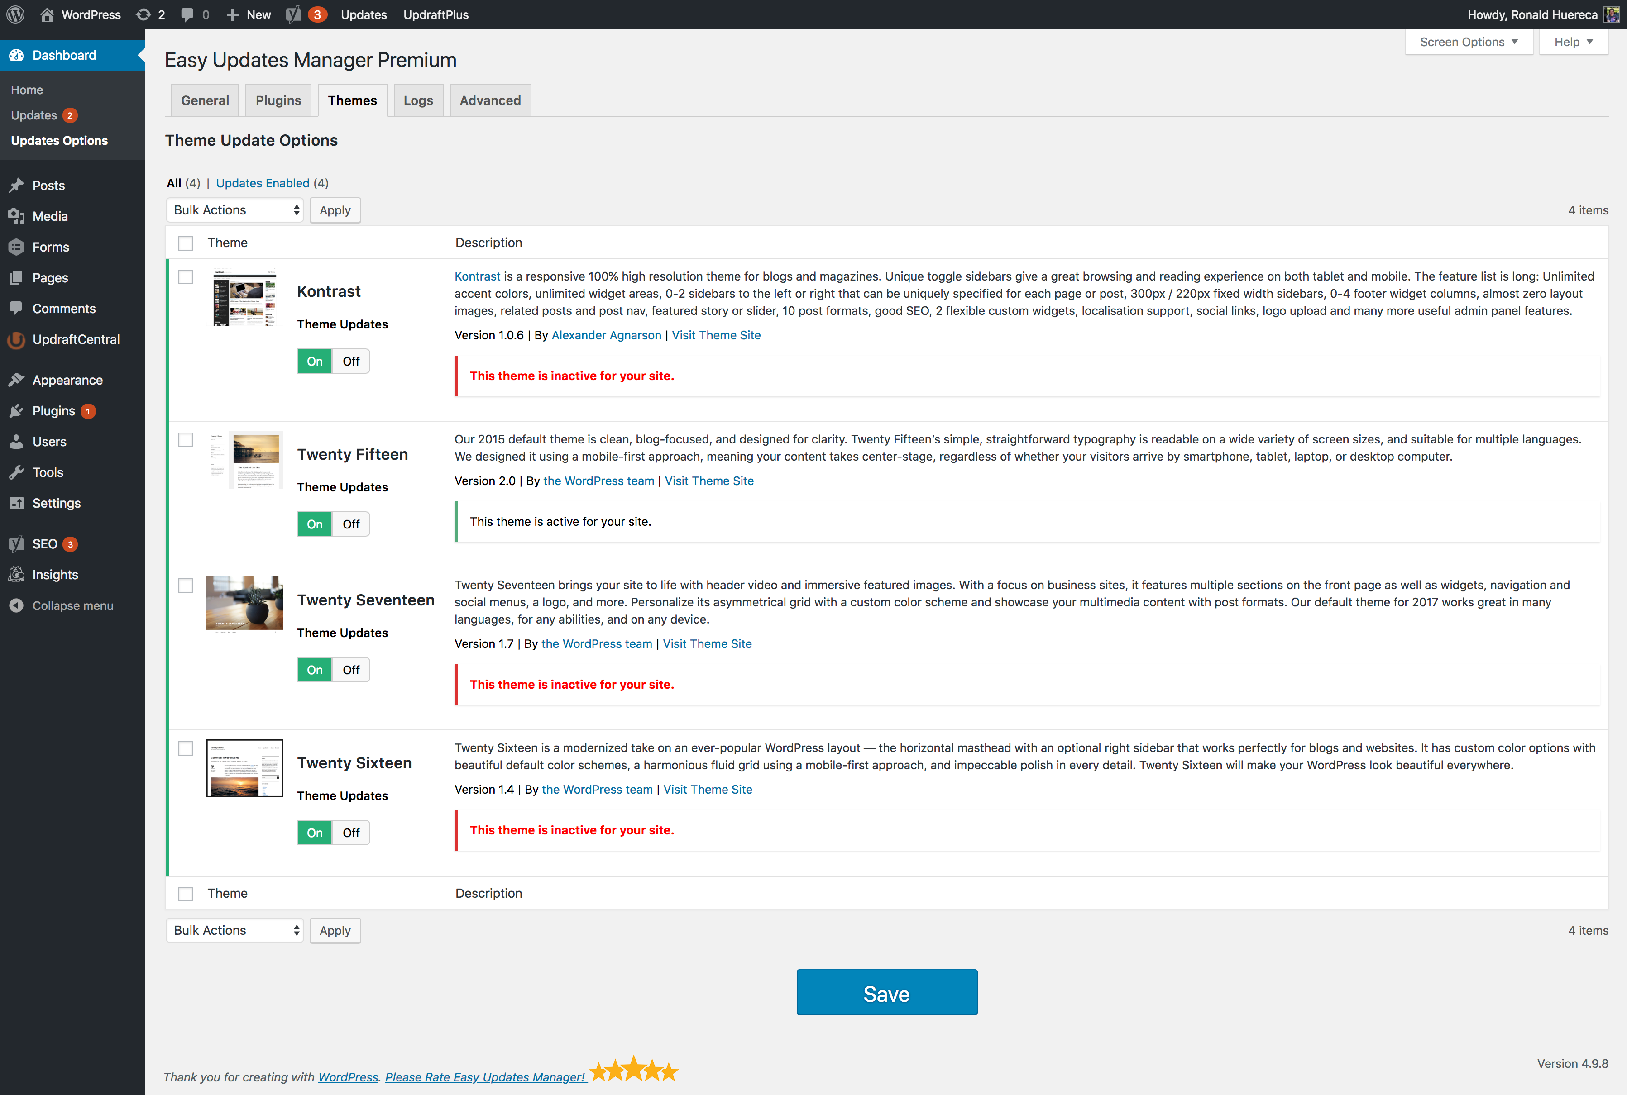Open Alexander Agnarson author link
Viewport: 1627px width, 1095px height.
606,335
